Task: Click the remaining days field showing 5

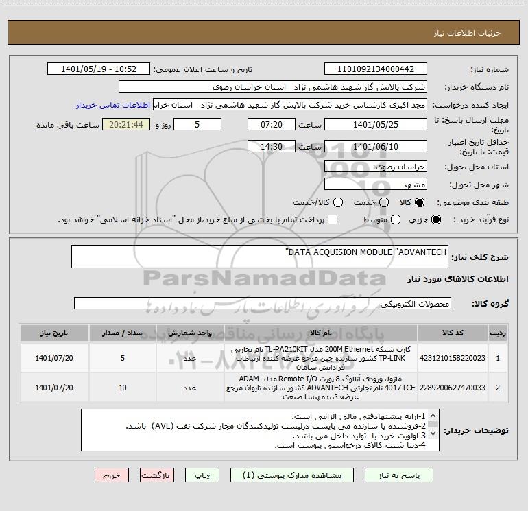Action: pyautogui.click(x=197, y=125)
